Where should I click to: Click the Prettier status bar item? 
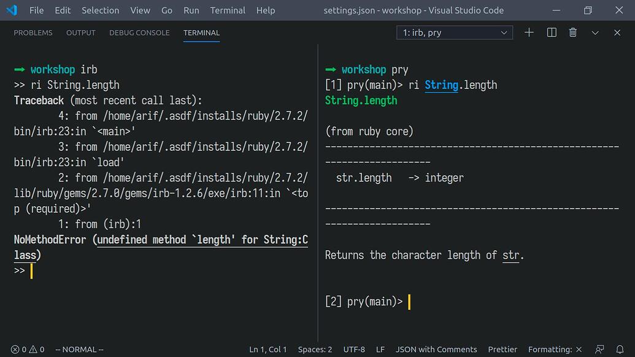[x=502, y=349]
